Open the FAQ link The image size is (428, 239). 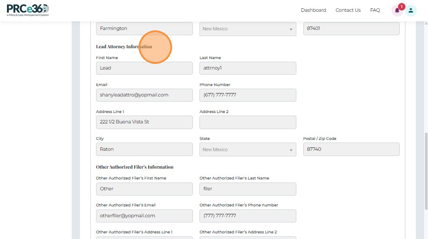[x=375, y=10]
